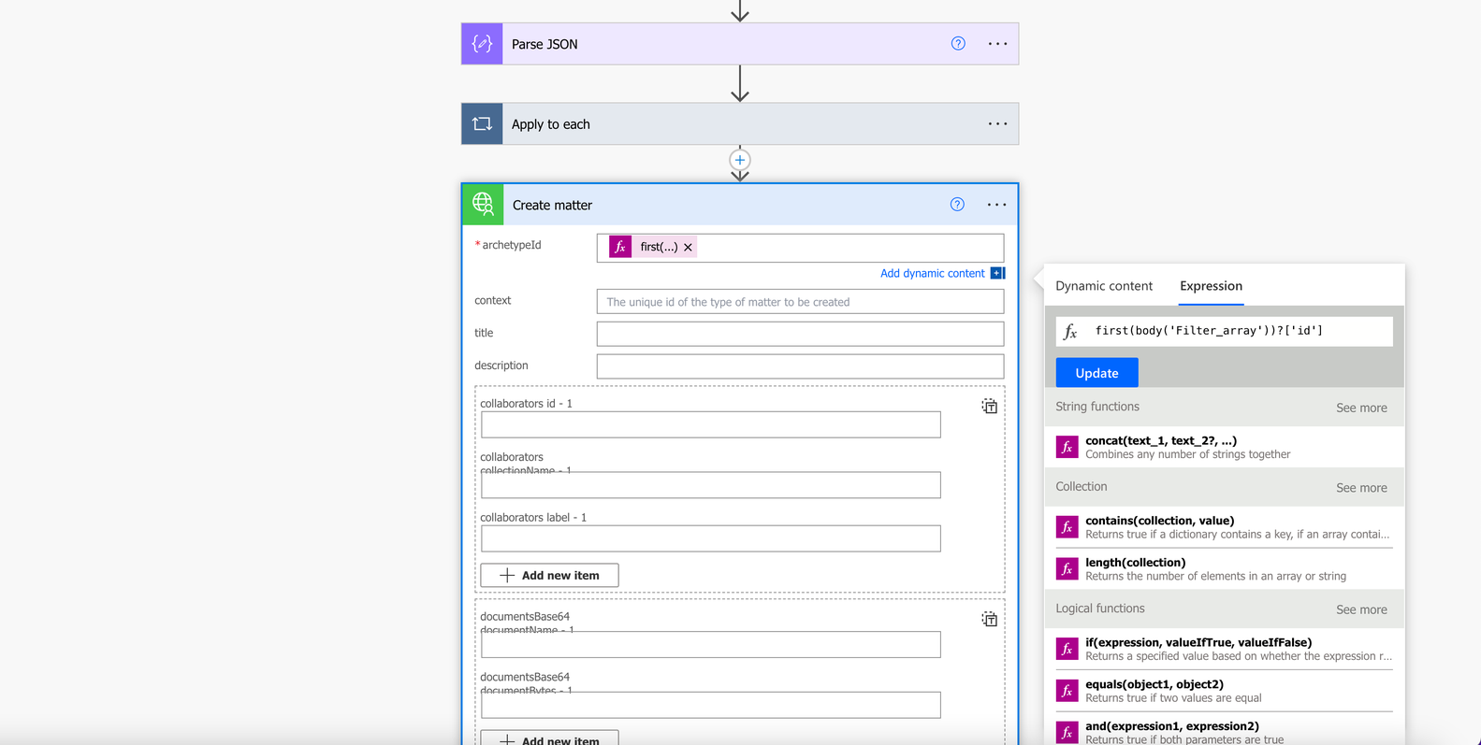Click Add dynamic content link
Screen dimensions: 1481x745
(x=932, y=273)
